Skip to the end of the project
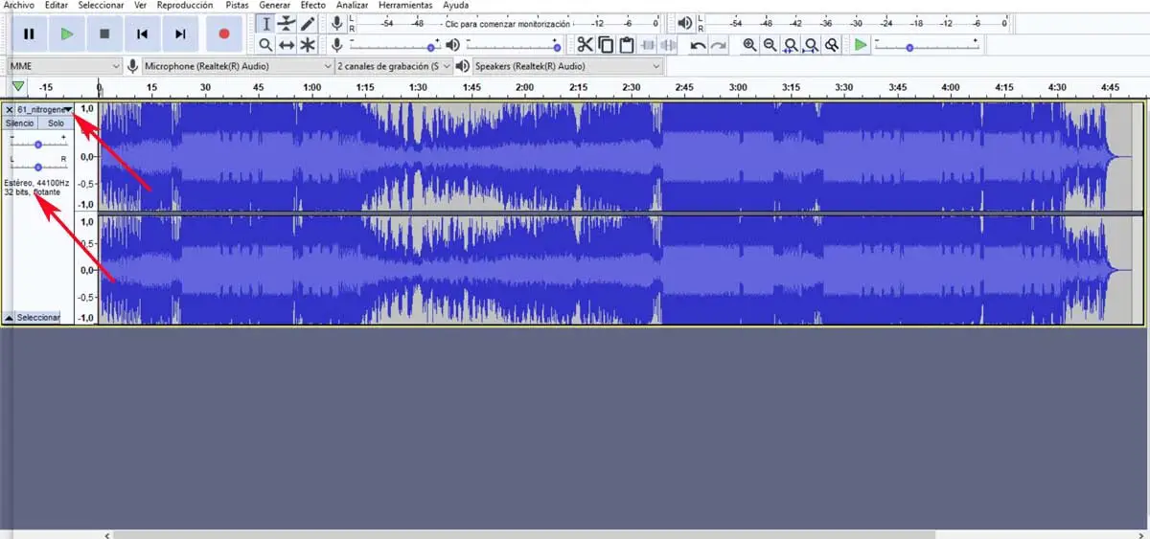The image size is (1150, 539). [x=180, y=34]
